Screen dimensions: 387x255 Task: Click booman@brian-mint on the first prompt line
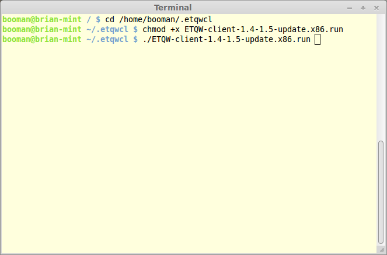point(42,19)
